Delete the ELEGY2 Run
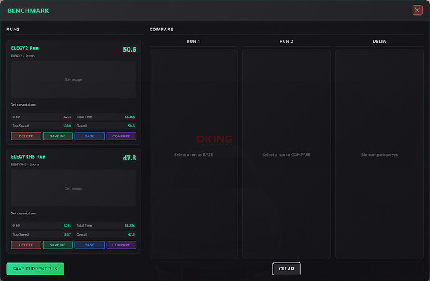 coord(26,136)
